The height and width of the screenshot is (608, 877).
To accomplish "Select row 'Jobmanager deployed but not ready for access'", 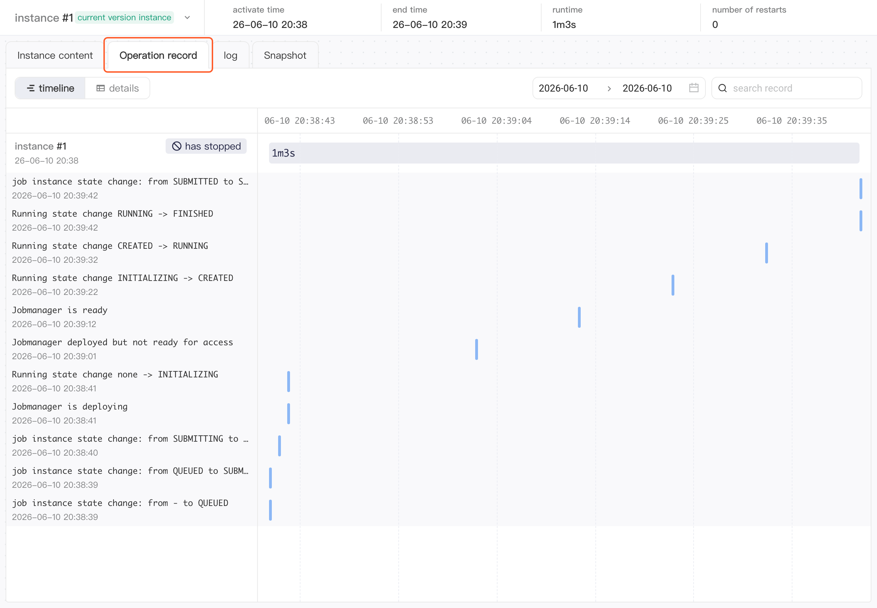I will (131, 349).
